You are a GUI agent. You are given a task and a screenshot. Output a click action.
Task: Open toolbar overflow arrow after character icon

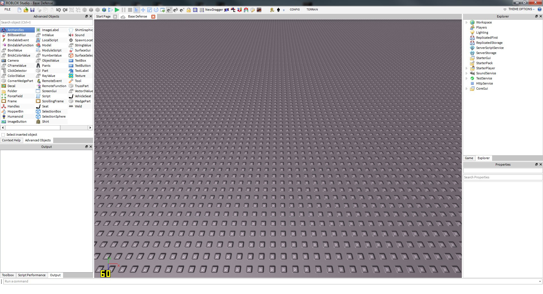click(x=284, y=10)
